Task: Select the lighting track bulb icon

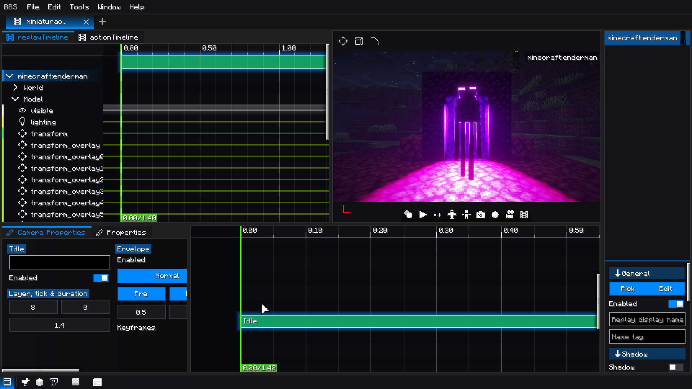Action: click(x=22, y=122)
